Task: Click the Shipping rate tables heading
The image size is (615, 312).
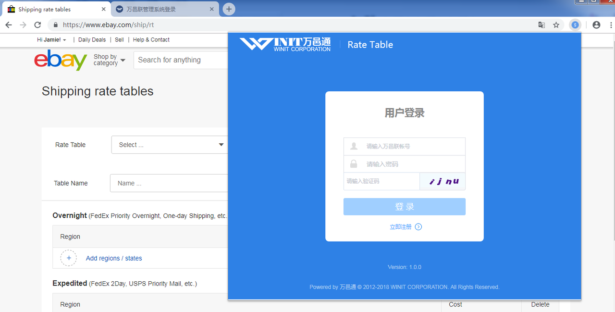Action: click(x=98, y=91)
